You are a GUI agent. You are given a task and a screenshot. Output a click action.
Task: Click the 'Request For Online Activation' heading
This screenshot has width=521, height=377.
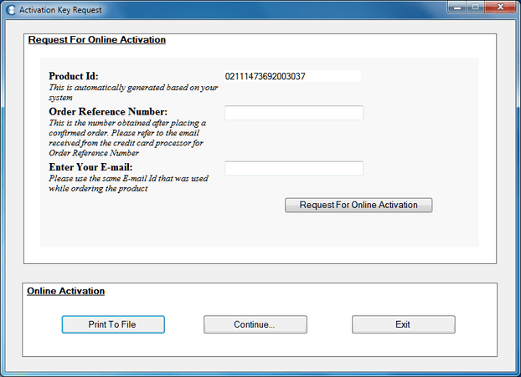click(x=96, y=39)
